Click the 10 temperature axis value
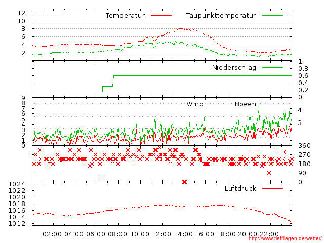Image resolution: width=324 pixels, height=243 pixels. coord(21,21)
